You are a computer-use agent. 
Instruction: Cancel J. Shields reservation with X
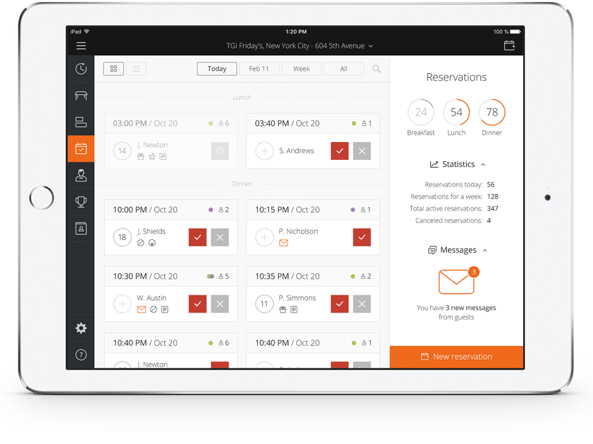point(219,237)
